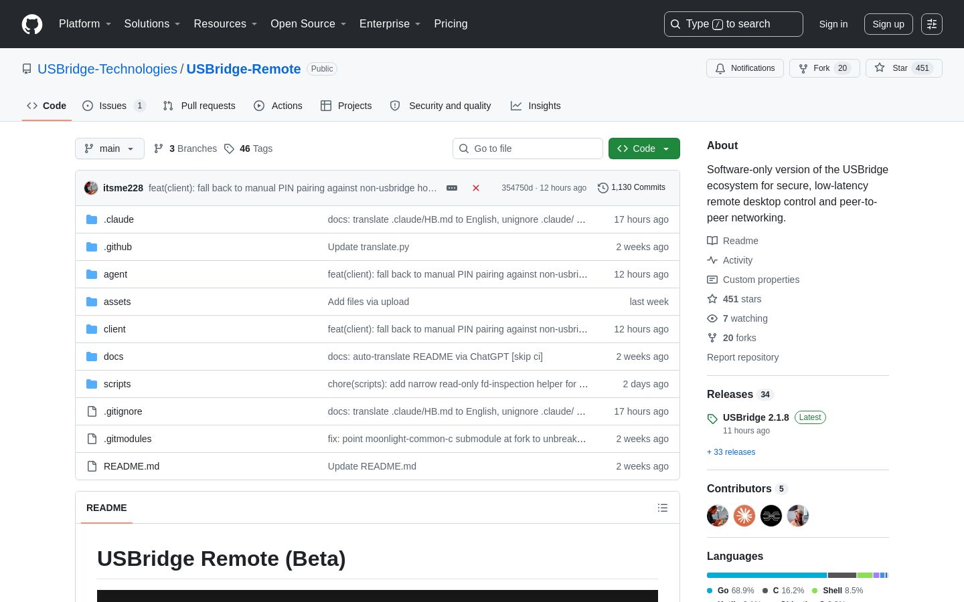Viewport: 964px width, 602px height.
Task: Open the USBridge-Remote repository link
Action: [244, 69]
